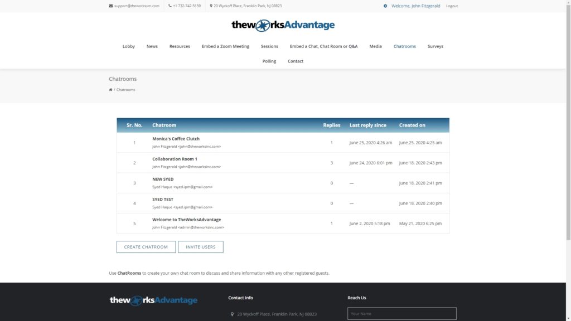Go to Sessions menu item
The height and width of the screenshot is (321, 571).
pos(269,46)
